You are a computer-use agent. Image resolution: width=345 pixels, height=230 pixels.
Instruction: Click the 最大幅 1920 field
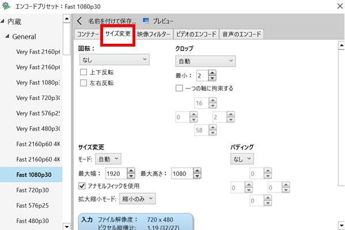(x=116, y=174)
